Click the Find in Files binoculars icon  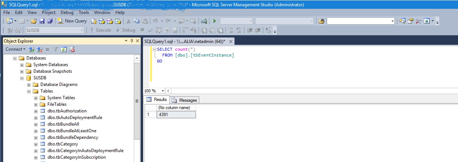[322, 21]
